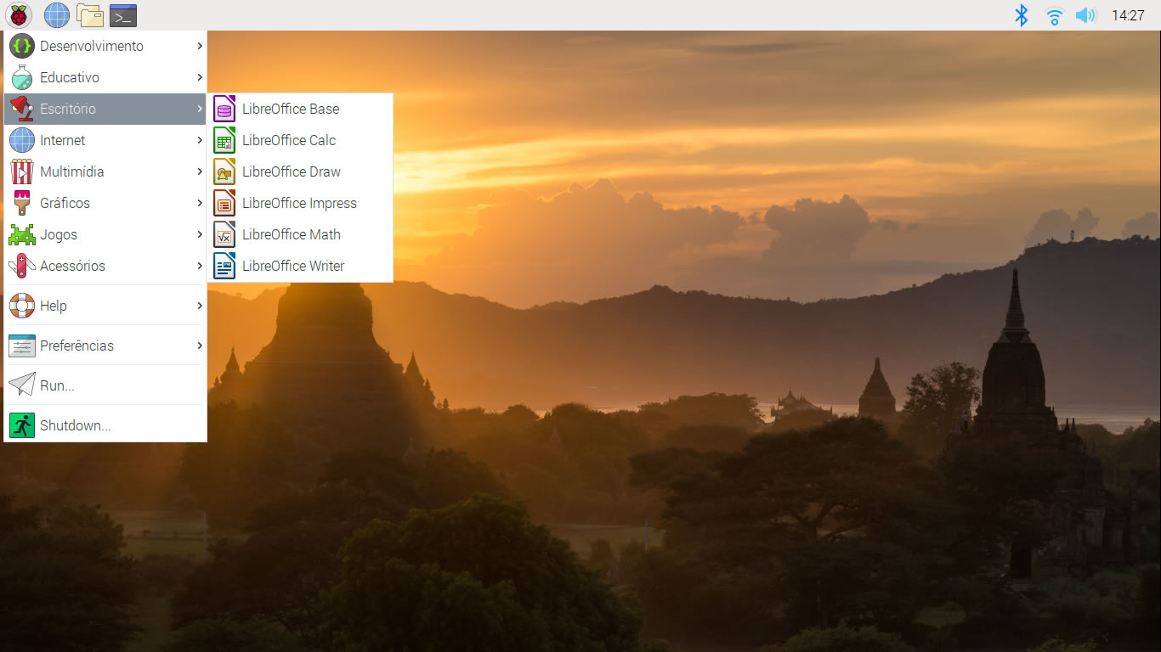Expand the Internet submenu arrow
This screenshot has height=652, width=1161.
[x=200, y=140]
